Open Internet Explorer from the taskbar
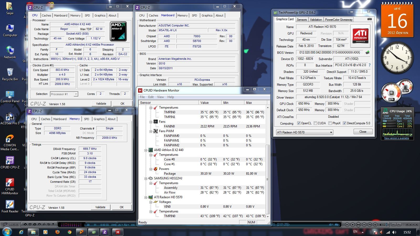 (21, 232)
